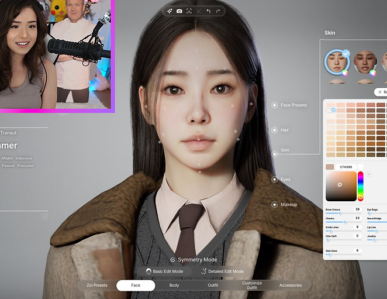Click the face capture scan icon

click(x=189, y=11)
